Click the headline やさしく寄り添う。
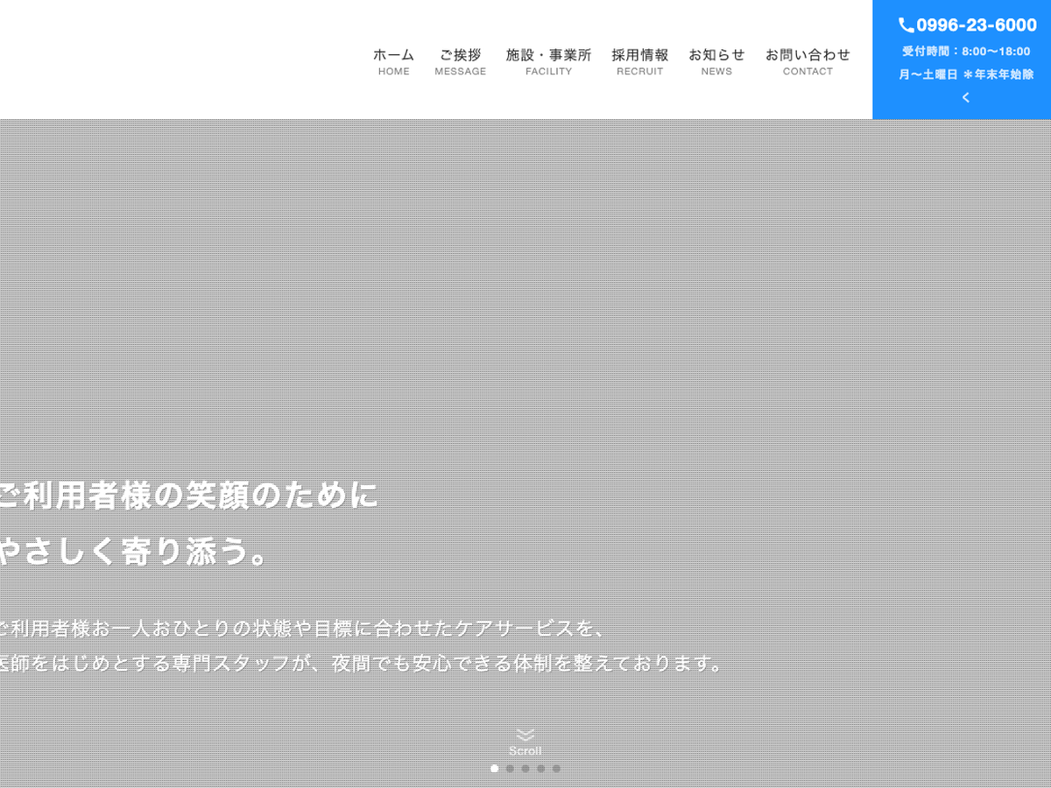Viewport: 1051px width, 788px height. tap(134, 552)
